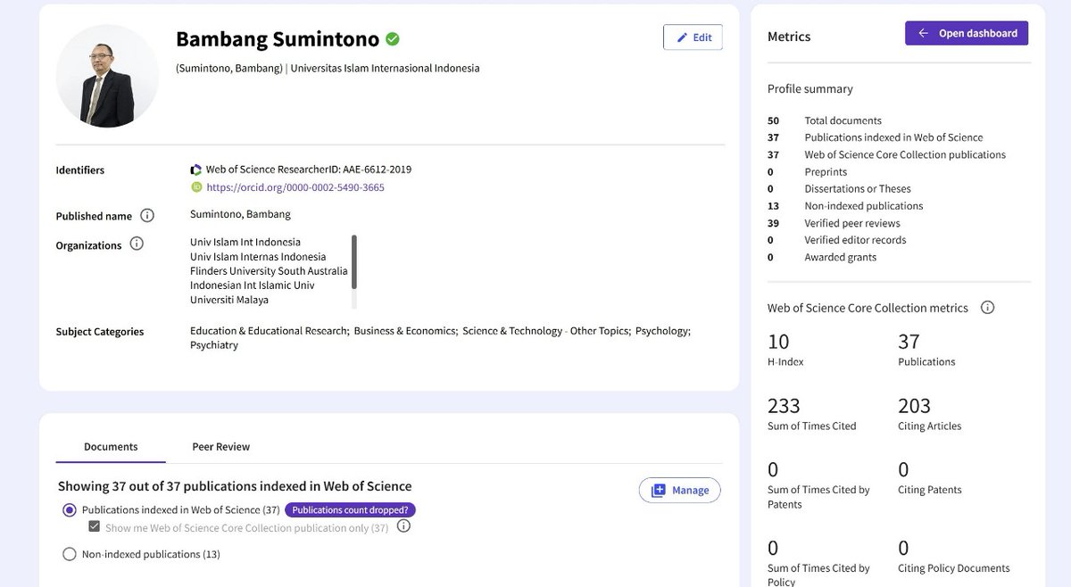The height and width of the screenshot is (587, 1071).
Task: Click the Open dashboard button
Action: click(x=967, y=32)
